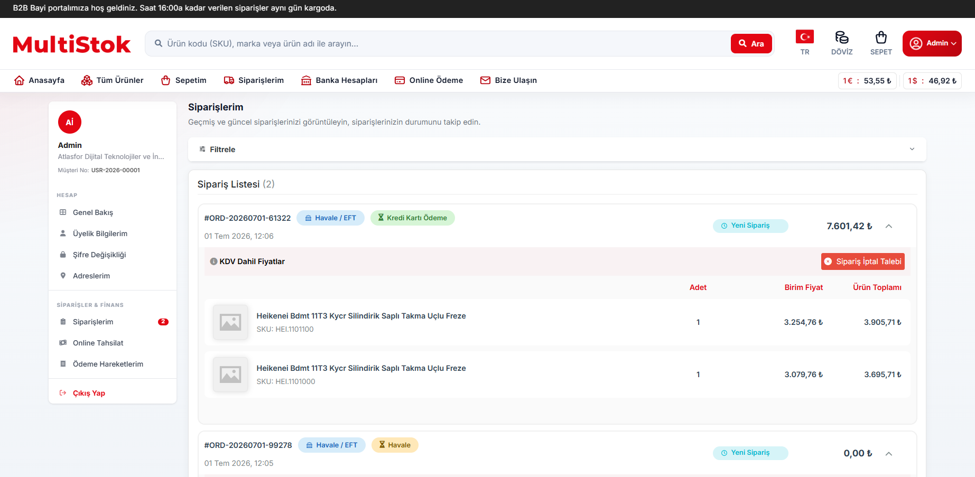
Task: Click the Adreslerim map pin icon
Action: (x=63, y=276)
